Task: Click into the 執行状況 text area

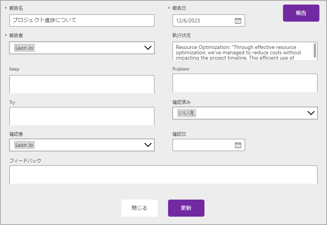Action: [243, 51]
